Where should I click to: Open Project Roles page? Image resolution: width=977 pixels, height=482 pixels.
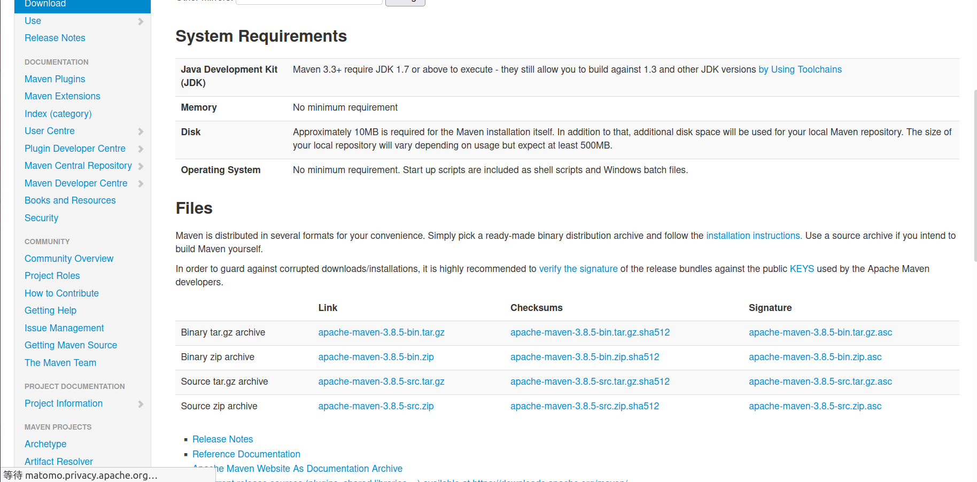[52, 276]
